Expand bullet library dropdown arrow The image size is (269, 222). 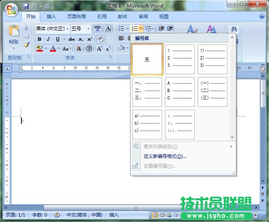127,29
